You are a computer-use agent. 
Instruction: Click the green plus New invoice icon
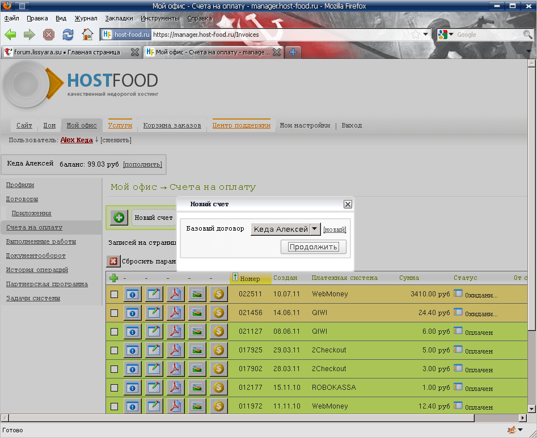click(x=119, y=217)
